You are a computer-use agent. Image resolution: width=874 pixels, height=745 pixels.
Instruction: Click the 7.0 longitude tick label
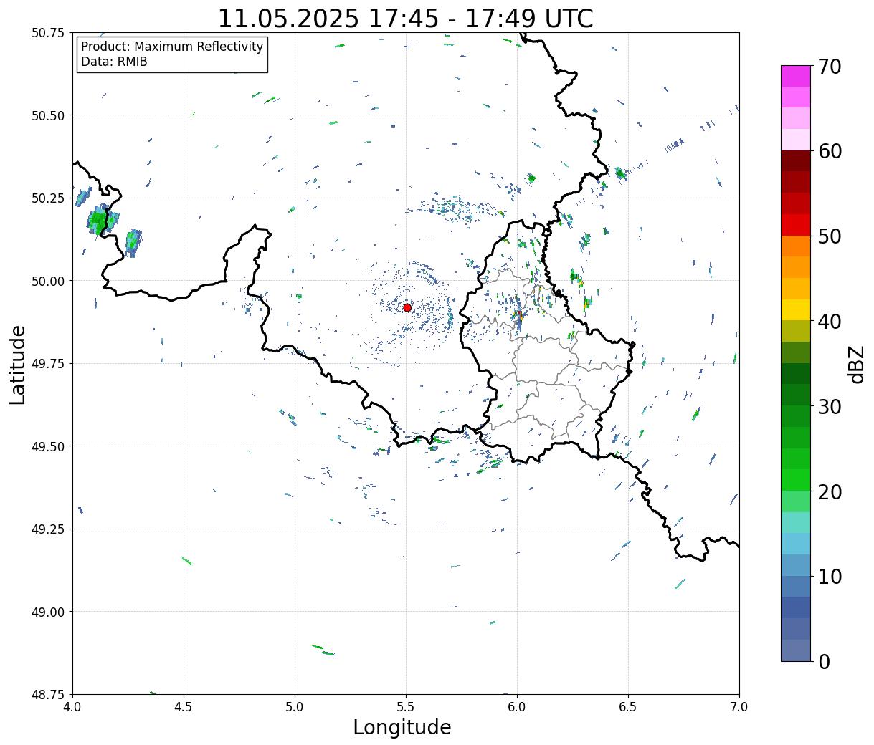739,707
